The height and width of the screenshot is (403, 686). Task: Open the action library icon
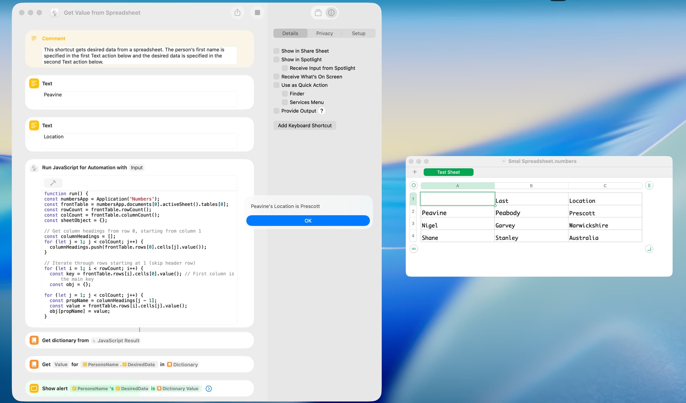pyautogui.click(x=318, y=13)
